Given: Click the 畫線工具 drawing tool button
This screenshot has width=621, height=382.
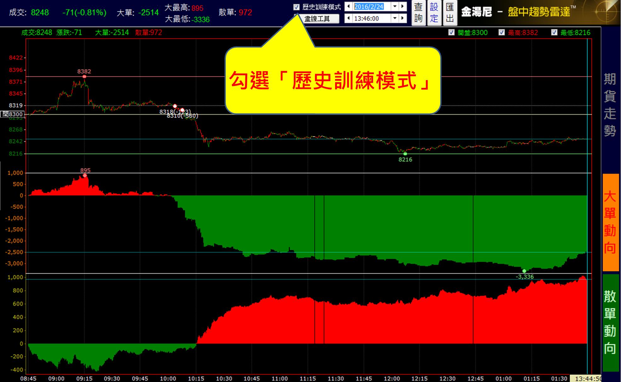Looking at the screenshot, I should [x=317, y=19].
